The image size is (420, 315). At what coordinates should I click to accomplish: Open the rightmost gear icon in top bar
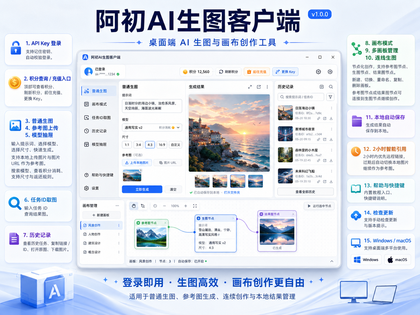pyautogui.click(x=330, y=72)
